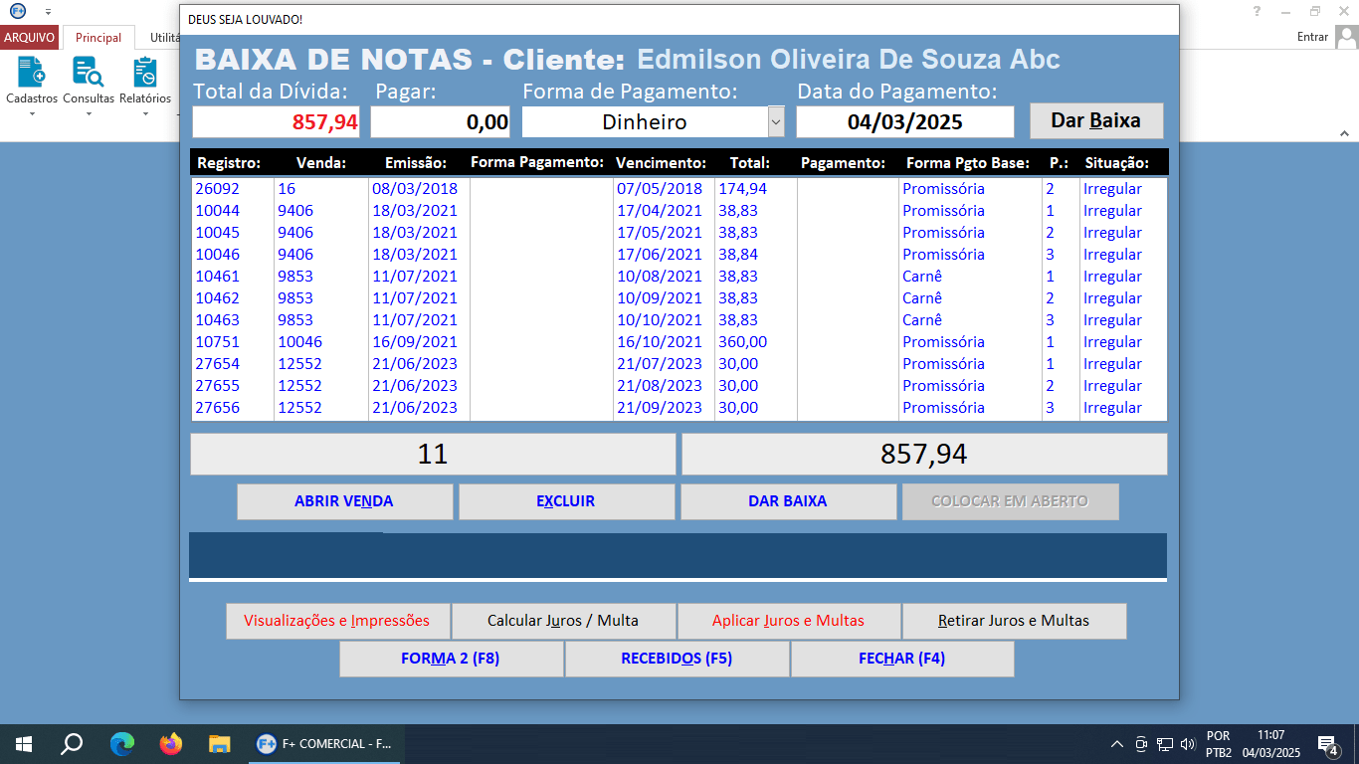Image resolution: width=1359 pixels, height=764 pixels.
Task: Click the DAR BAIXA button below the list
Action: coord(788,501)
